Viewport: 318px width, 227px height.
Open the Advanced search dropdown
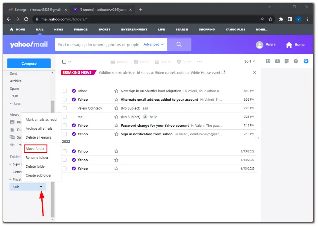tap(154, 45)
